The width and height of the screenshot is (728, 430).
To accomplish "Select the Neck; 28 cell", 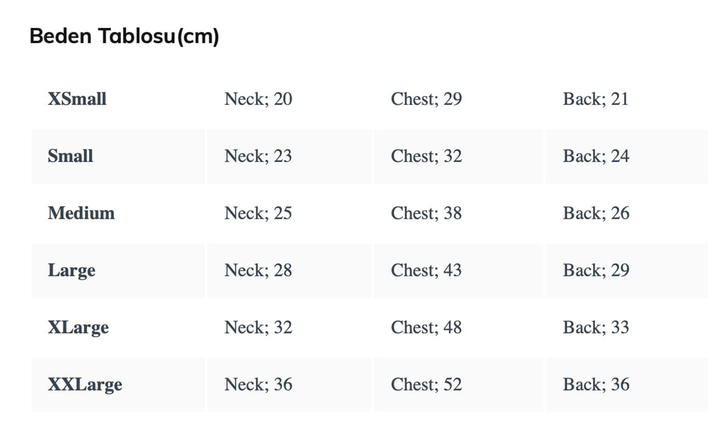I will pos(258,270).
